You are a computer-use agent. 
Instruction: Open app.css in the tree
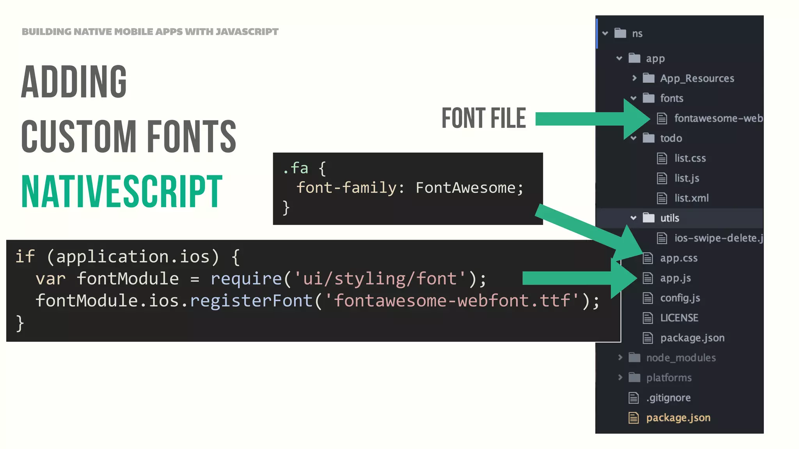coord(679,258)
